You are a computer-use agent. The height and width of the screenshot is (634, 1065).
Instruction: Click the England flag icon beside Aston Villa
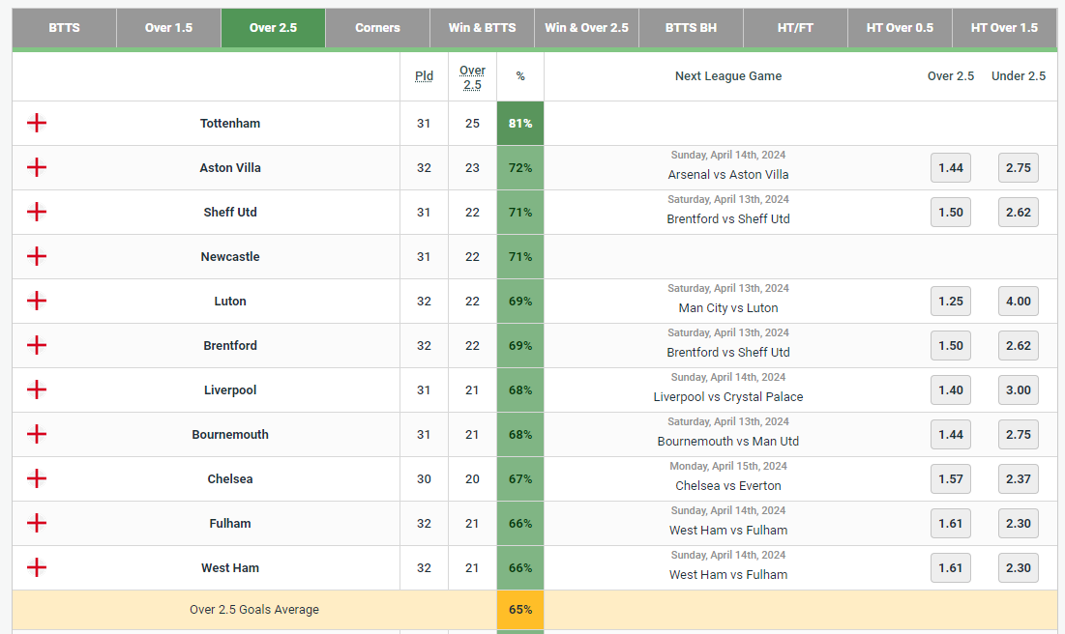(37, 167)
